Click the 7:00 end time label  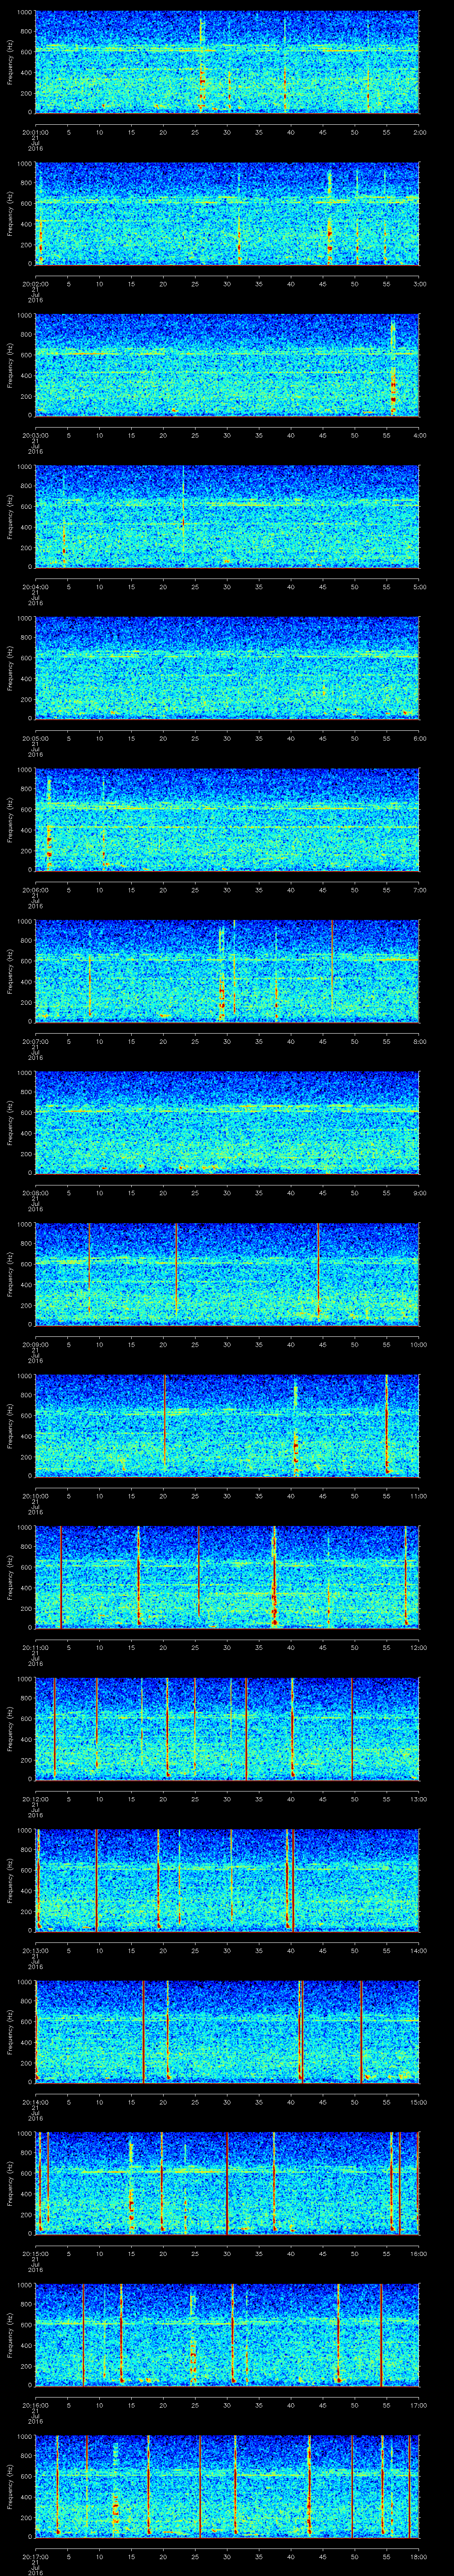click(x=419, y=890)
